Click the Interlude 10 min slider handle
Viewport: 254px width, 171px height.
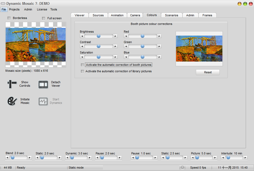click(228, 158)
